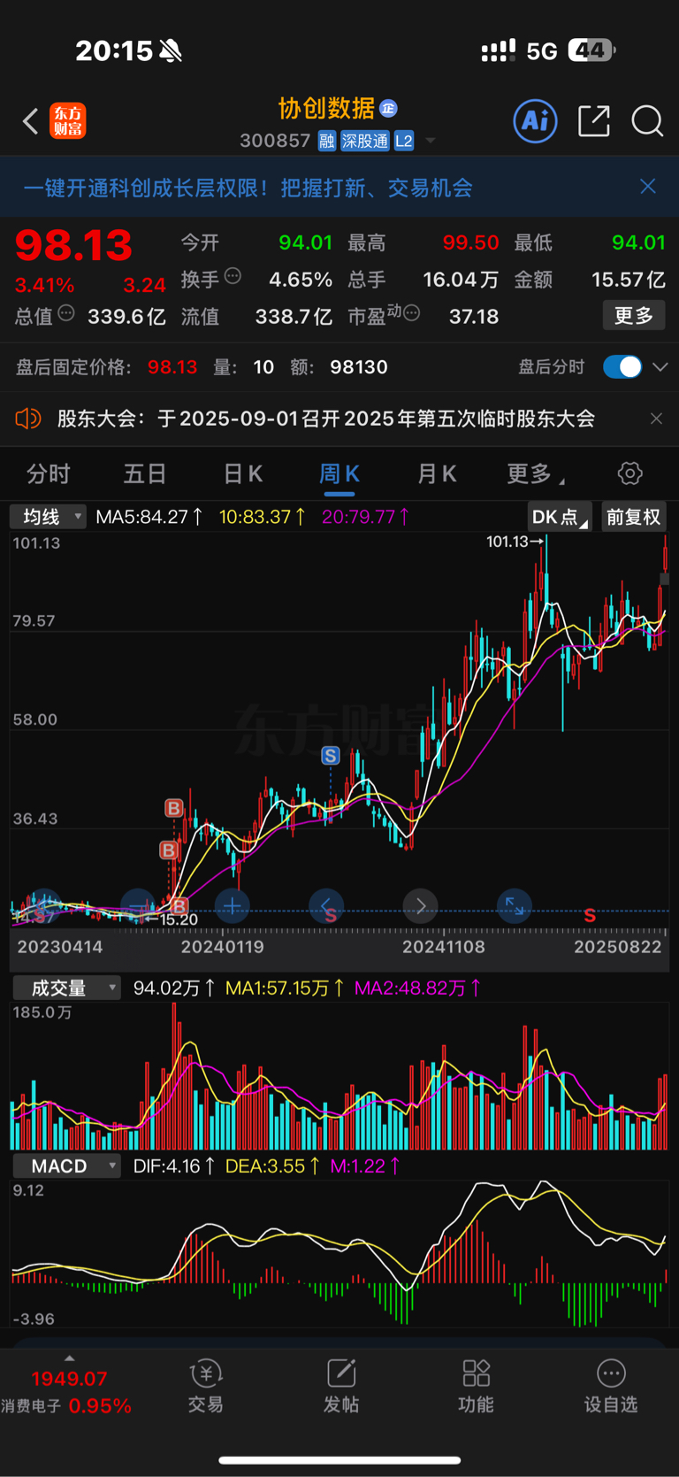Open the 一键开通科创成长层权限 banner link

[x=248, y=188]
